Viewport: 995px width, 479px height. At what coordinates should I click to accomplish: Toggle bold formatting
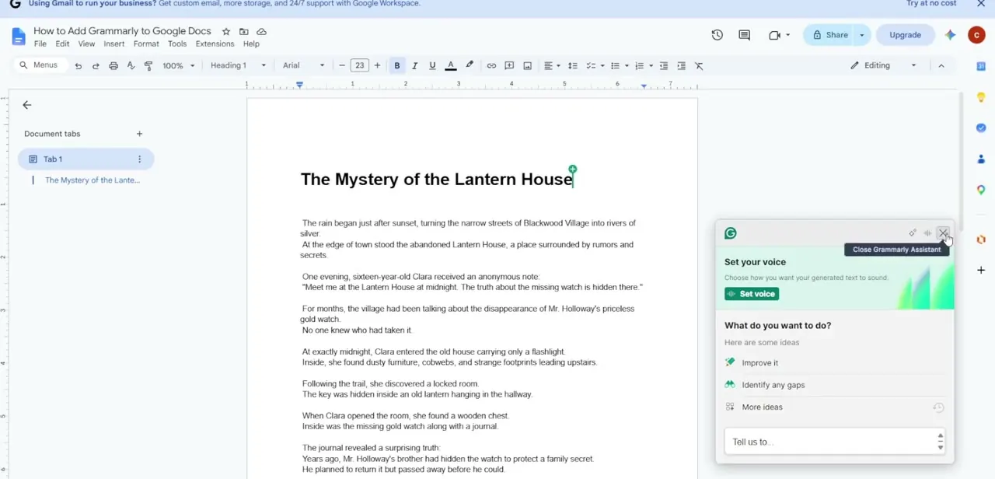(397, 66)
